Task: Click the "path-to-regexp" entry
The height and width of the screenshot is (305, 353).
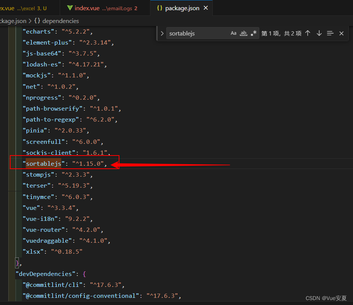Action: 70,120
